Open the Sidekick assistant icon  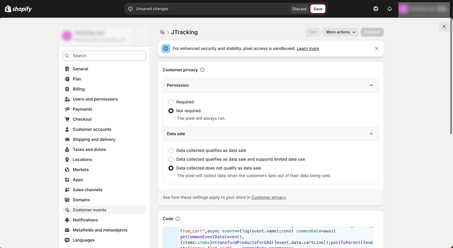[x=376, y=9]
